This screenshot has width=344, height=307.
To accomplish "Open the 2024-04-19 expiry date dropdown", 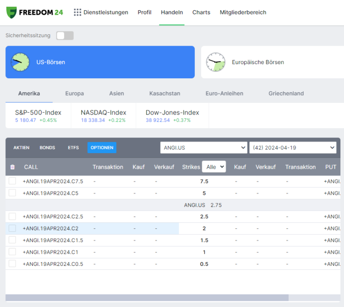I will tap(292, 148).
